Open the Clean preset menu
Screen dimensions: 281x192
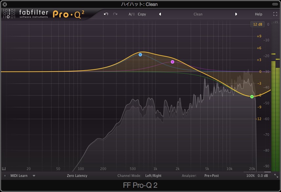point(198,14)
